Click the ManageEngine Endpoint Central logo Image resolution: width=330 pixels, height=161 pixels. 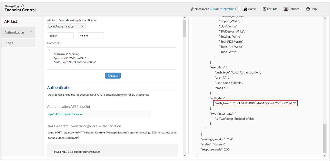(x=20, y=8)
